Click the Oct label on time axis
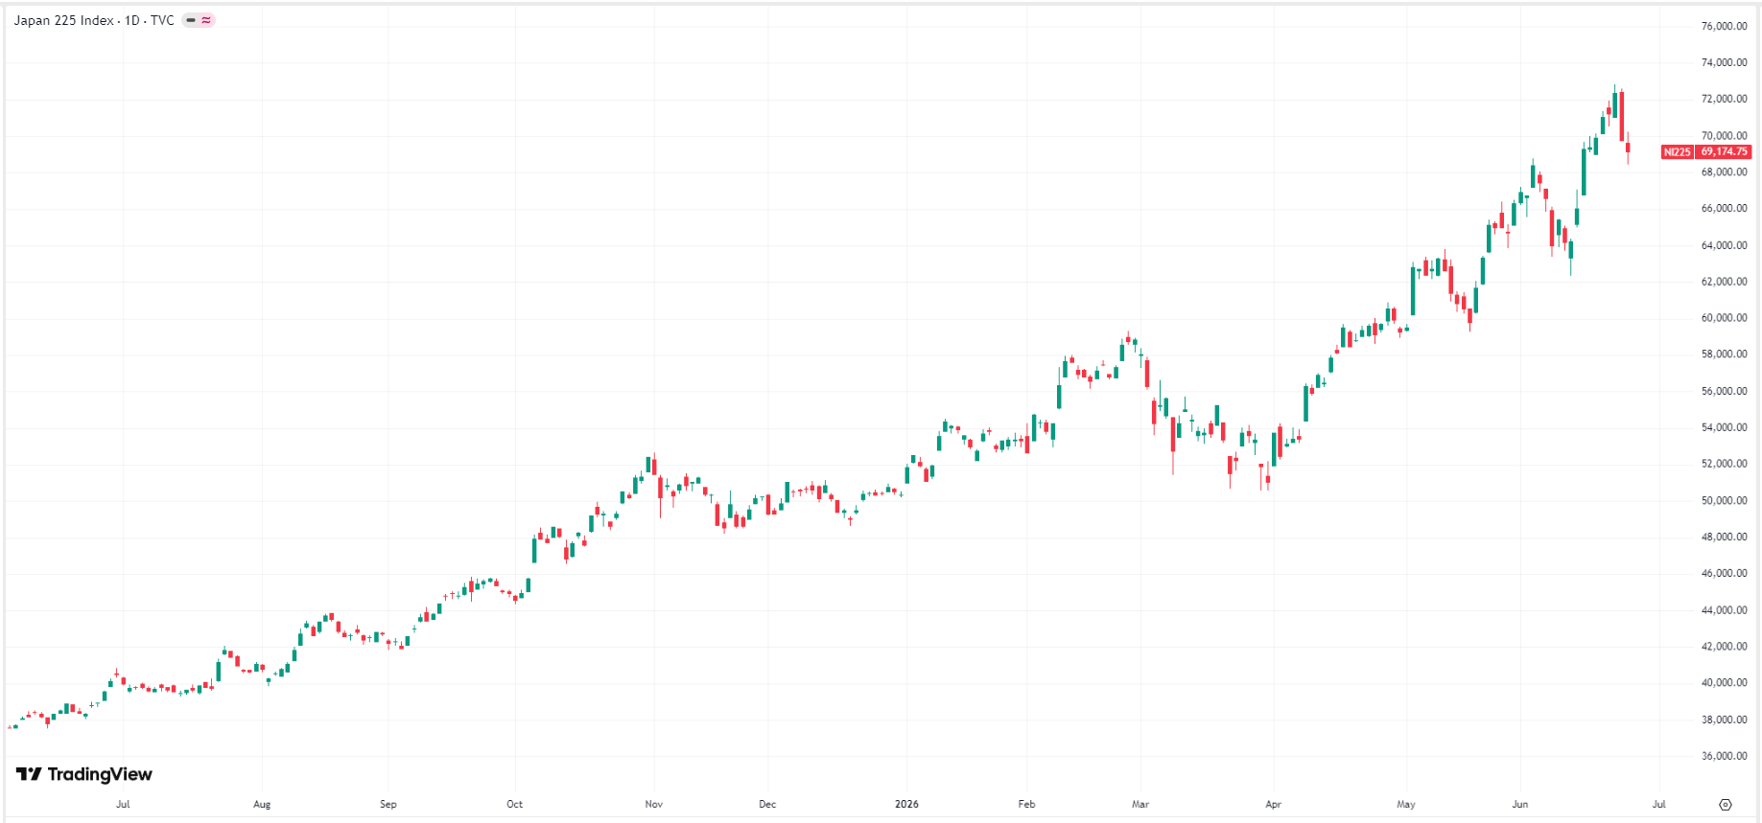 tap(515, 804)
